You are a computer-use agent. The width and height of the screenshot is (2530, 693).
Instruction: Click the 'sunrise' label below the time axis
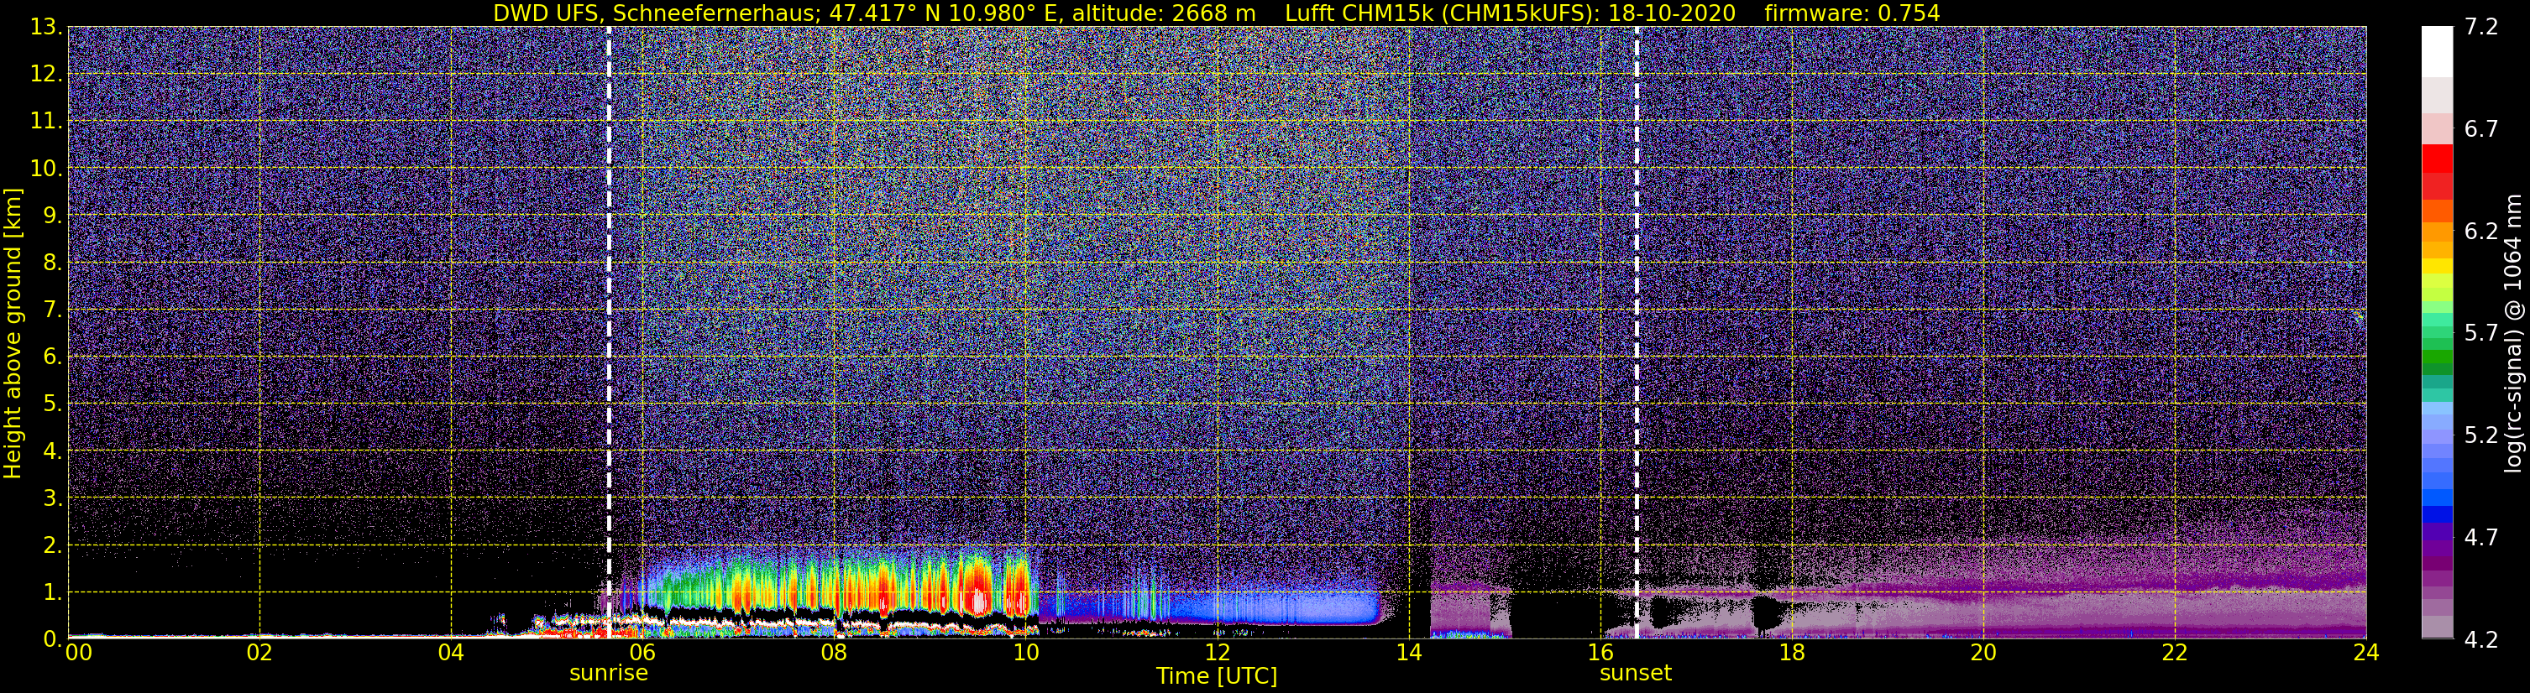(x=609, y=674)
